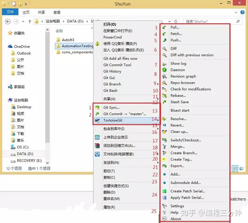Select Diff with previous version

click(x=192, y=55)
